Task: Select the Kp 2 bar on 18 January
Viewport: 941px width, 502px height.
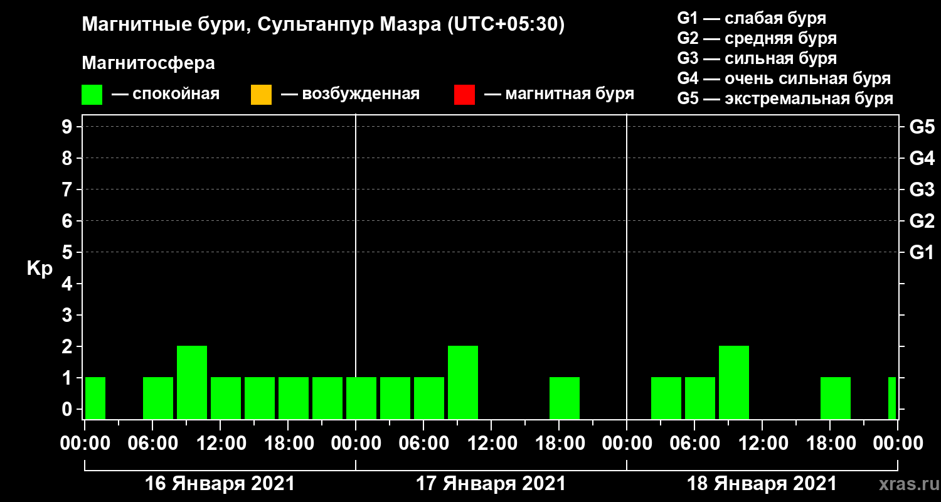Action: [734, 382]
